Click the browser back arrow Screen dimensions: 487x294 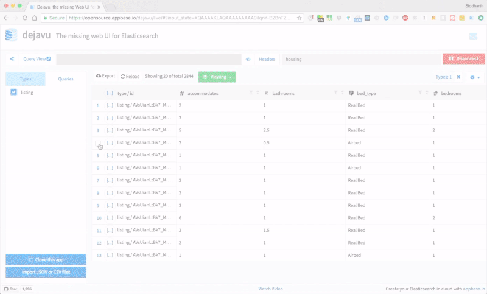tap(6, 18)
